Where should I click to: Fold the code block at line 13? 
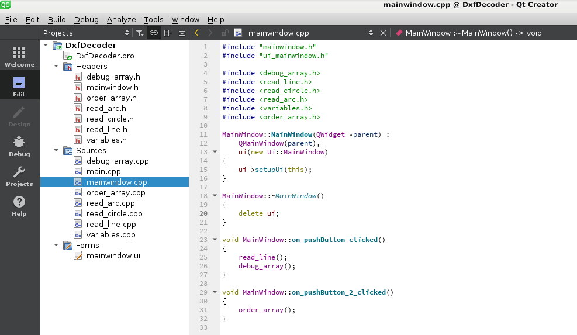click(x=215, y=151)
